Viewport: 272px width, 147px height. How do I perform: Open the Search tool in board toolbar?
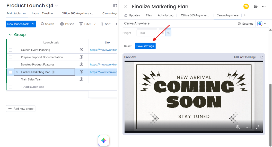(48, 24)
